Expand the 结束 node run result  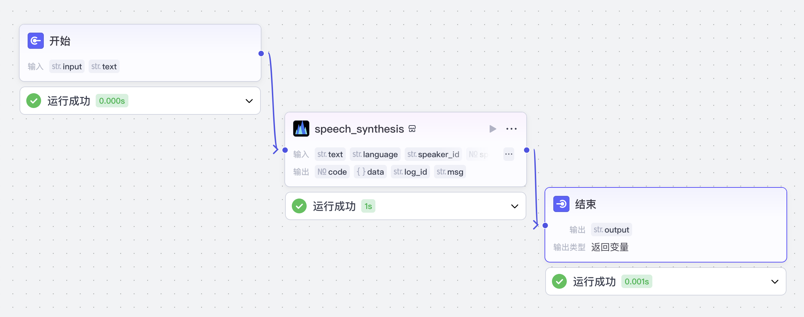coord(775,282)
